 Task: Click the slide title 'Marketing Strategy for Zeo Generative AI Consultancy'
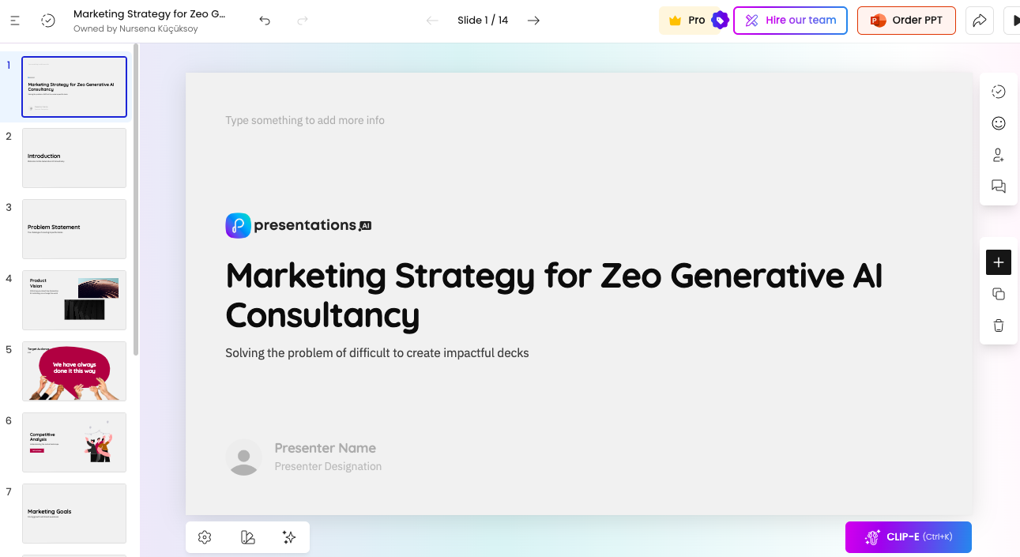pyautogui.click(x=554, y=295)
